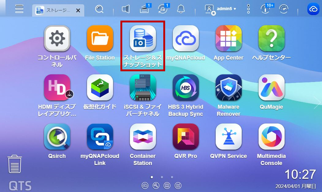This screenshot has height=192, width=322.
Task: Open the iSCSI & Fibre Channel app
Action: (143, 88)
